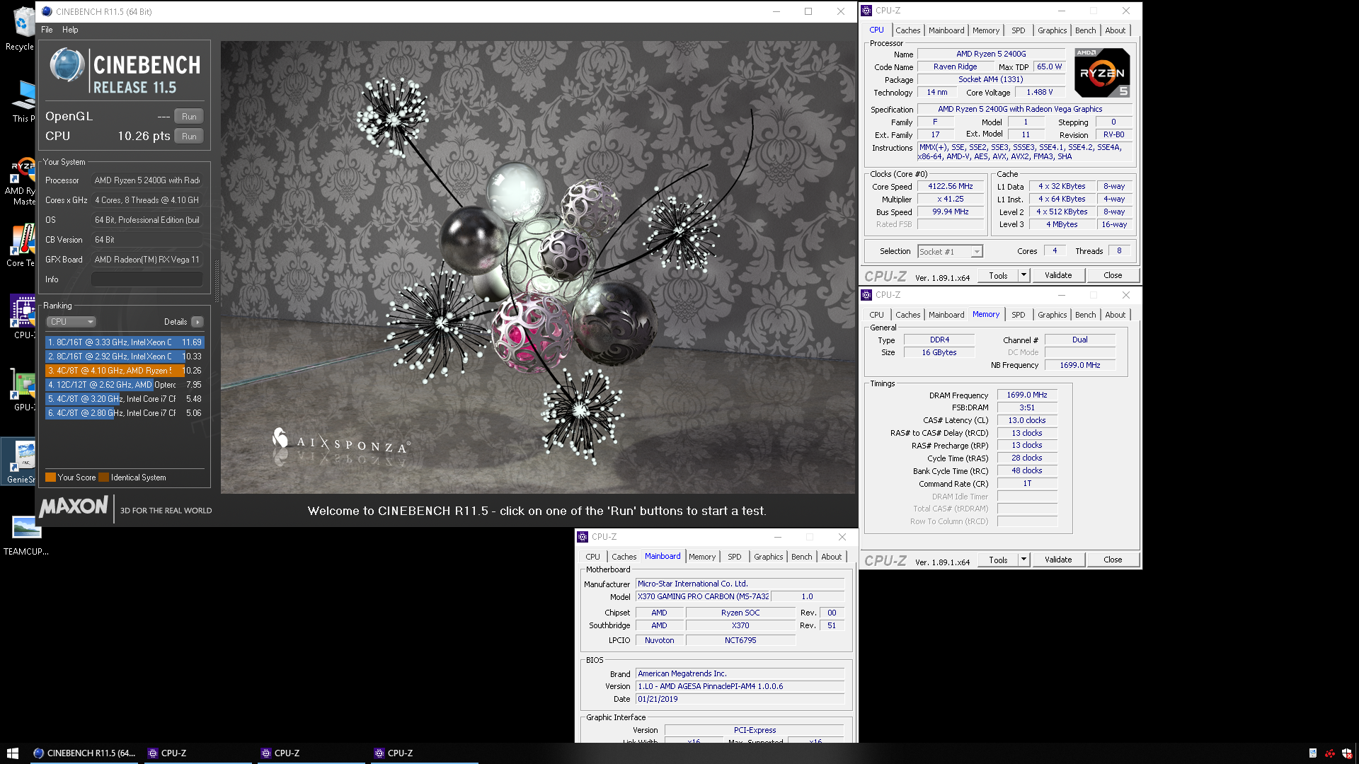Screen dimensions: 1359x764
Task: Open About tab in Memory CPU-Z window
Action: tap(1116, 315)
